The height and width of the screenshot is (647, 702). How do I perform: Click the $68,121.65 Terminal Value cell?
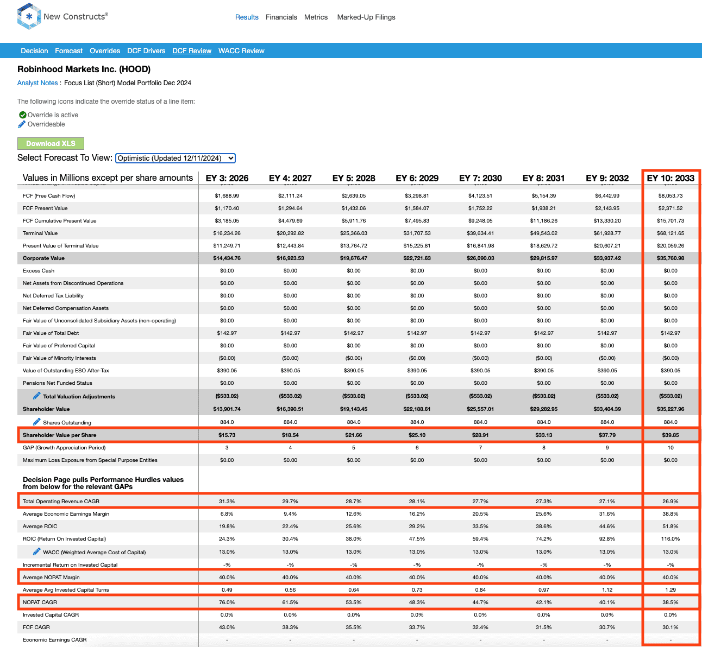[x=670, y=233]
